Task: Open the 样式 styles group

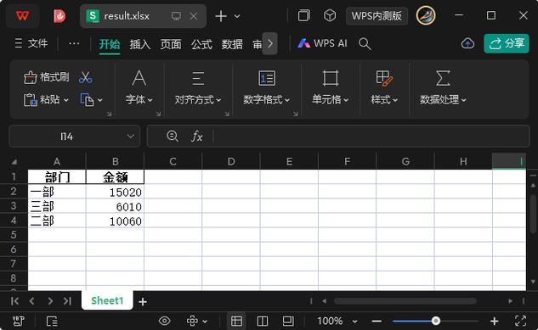Action: coord(384,87)
